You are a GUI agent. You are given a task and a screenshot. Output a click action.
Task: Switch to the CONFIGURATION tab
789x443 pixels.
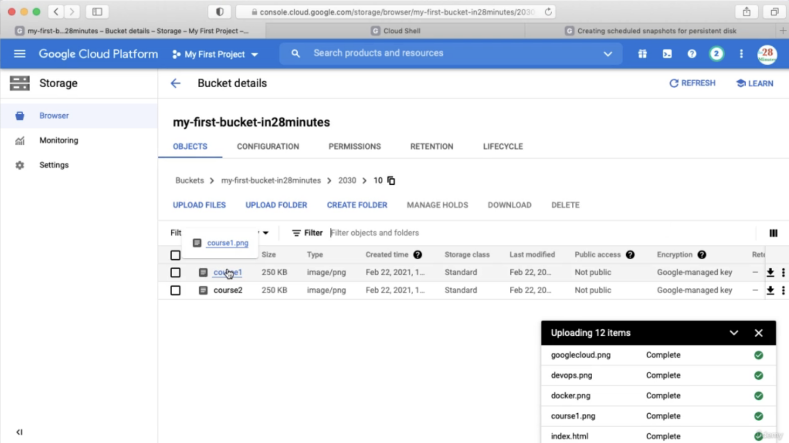pyautogui.click(x=268, y=146)
